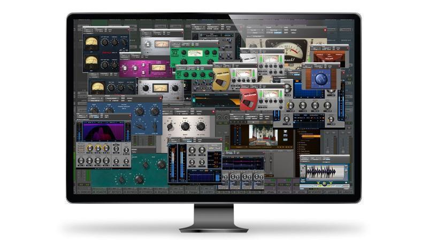Screen dimensions: 428x240
Task: Click the EQ curve display above the channel strips
Action: tap(243, 163)
